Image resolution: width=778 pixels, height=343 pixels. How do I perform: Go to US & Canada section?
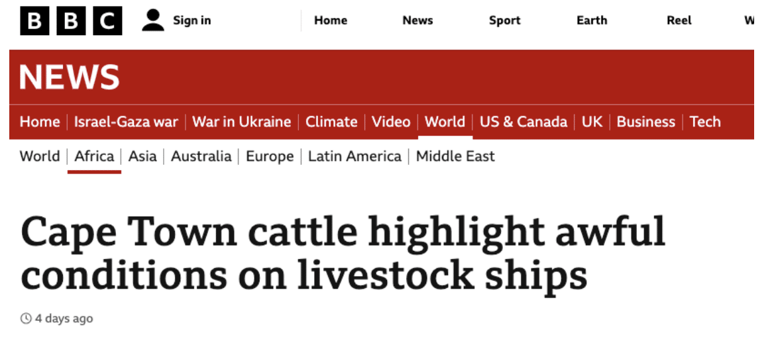524,122
